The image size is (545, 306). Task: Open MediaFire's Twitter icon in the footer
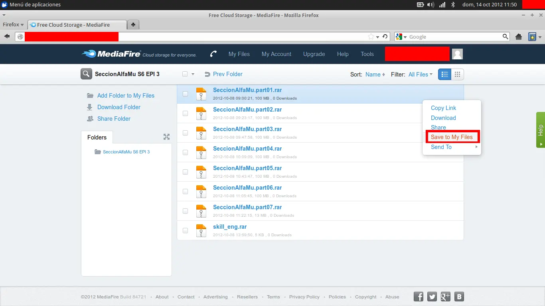pyautogui.click(x=432, y=296)
